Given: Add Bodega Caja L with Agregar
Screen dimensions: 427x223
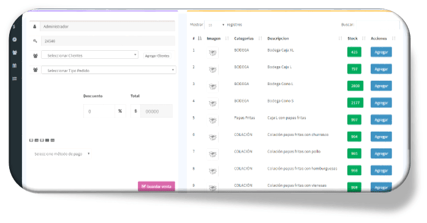Looking at the screenshot, I should (381, 69).
